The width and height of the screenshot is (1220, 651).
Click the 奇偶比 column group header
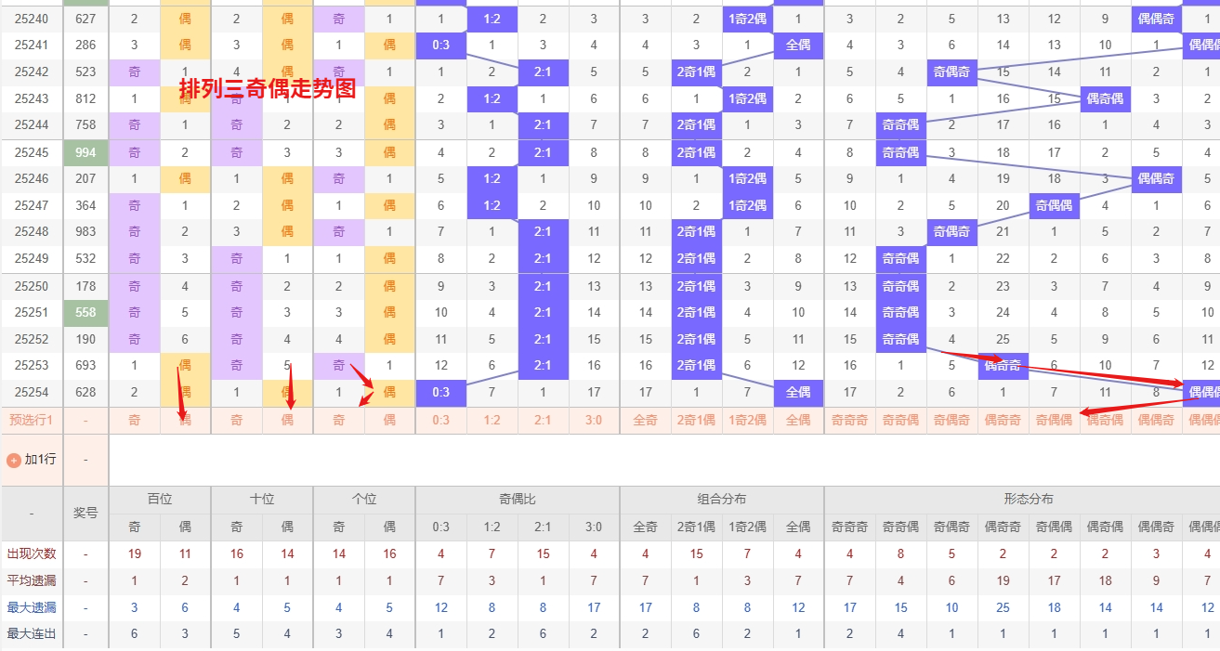point(518,499)
